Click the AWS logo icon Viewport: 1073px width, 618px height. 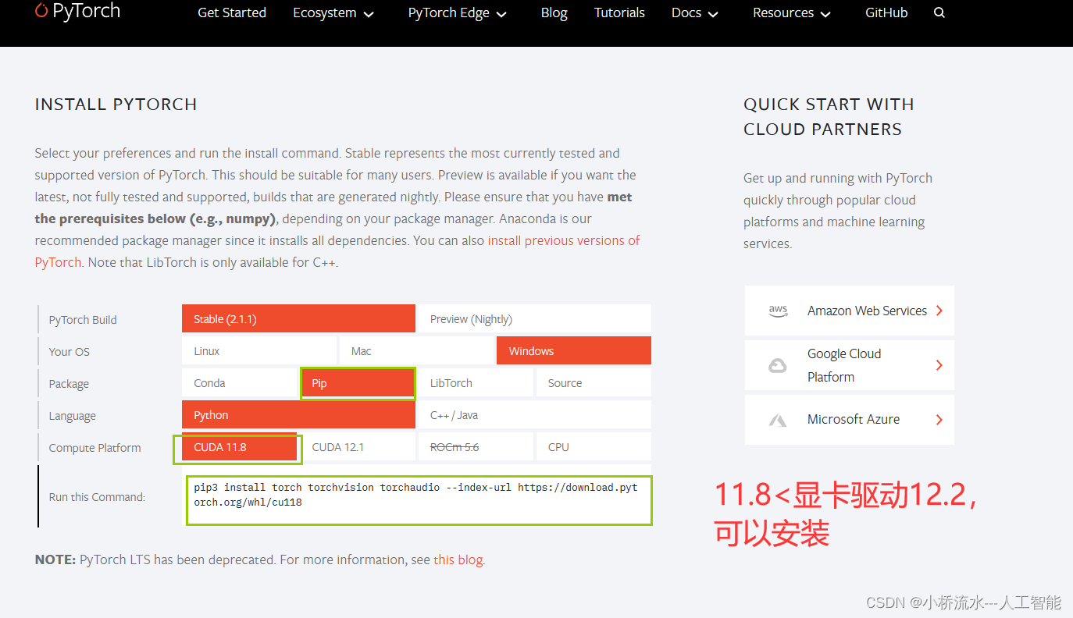click(778, 311)
